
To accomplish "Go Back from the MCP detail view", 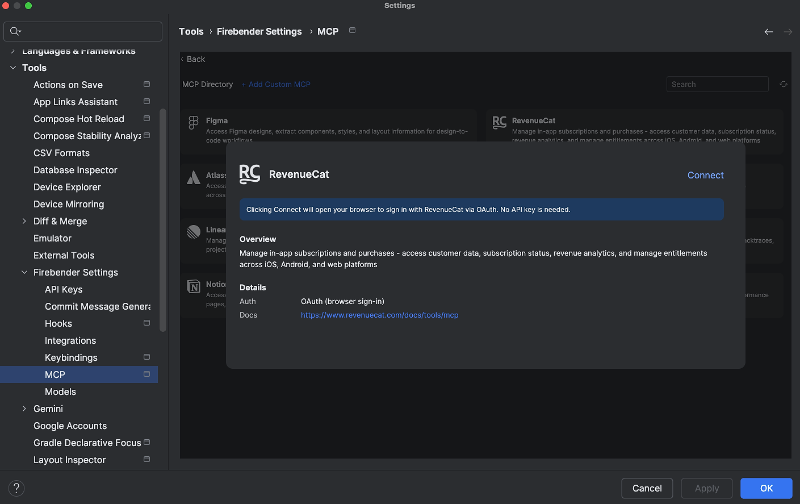I will pyautogui.click(x=193, y=59).
